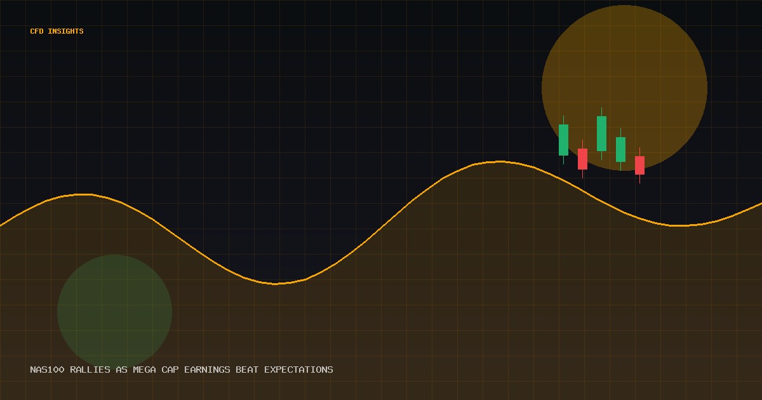Click the faded green circle
Image resolution: width=762 pixels, height=400 pixels.
(x=114, y=312)
